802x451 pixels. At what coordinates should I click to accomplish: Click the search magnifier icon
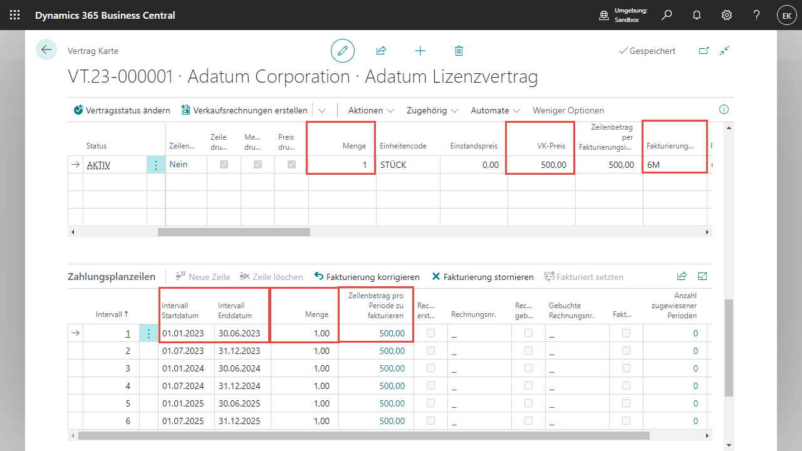[667, 15]
